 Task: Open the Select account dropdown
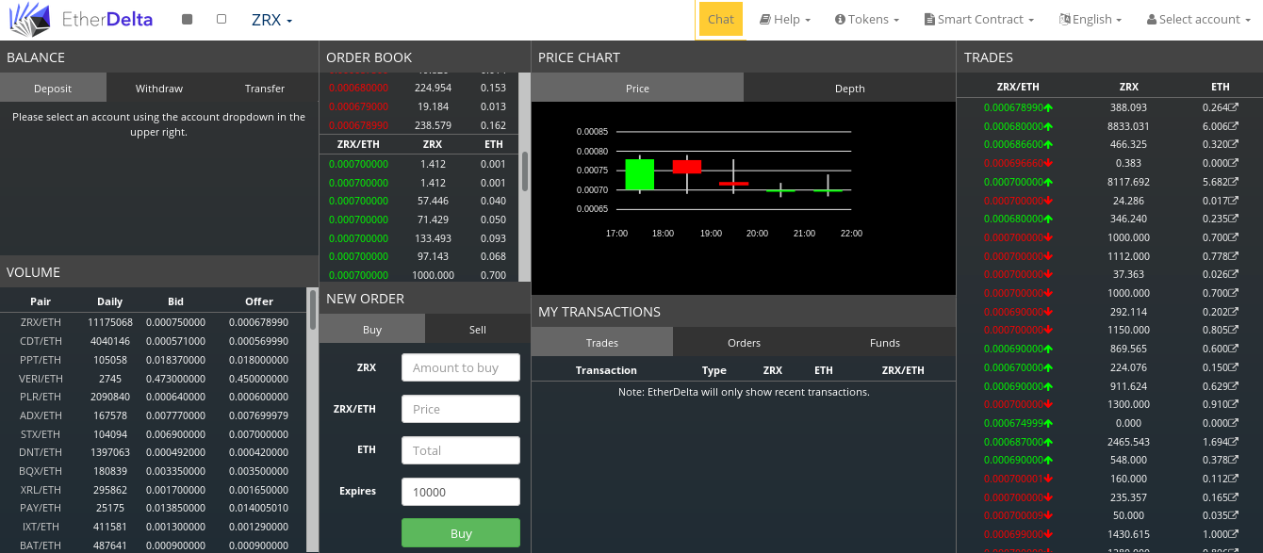point(1199,19)
